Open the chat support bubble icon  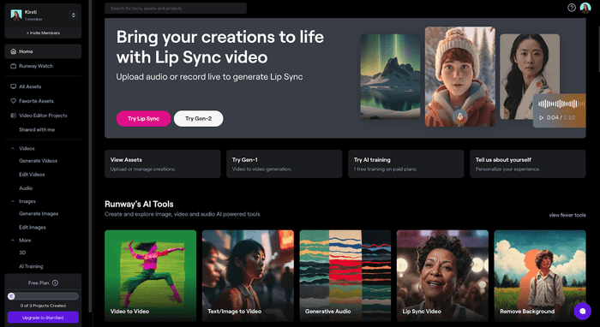[582, 311]
